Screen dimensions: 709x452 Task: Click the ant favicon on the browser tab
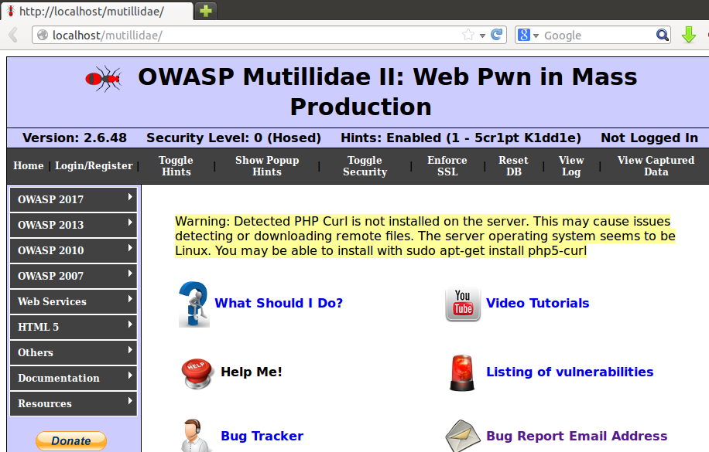[11, 11]
